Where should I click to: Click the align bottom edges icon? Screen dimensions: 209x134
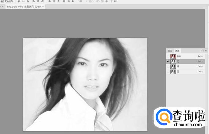point(28,1)
